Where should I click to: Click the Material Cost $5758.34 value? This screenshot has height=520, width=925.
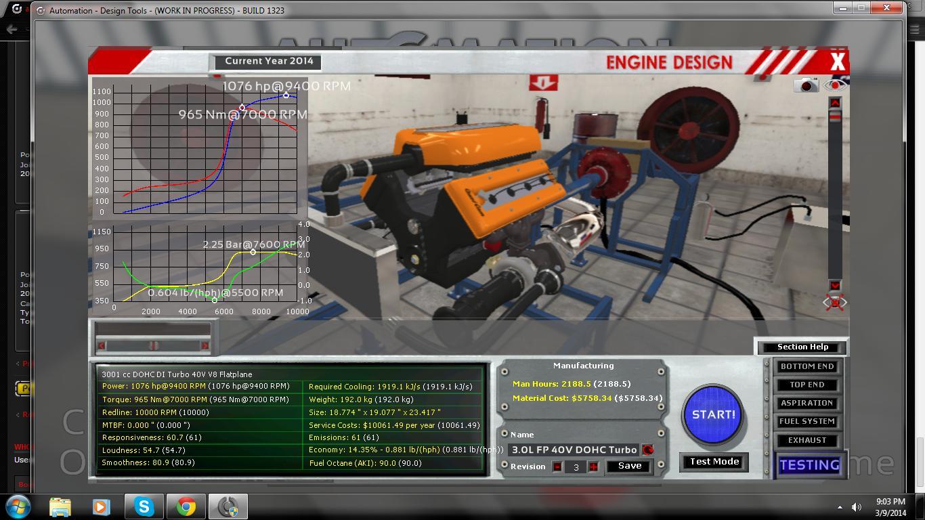click(588, 398)
